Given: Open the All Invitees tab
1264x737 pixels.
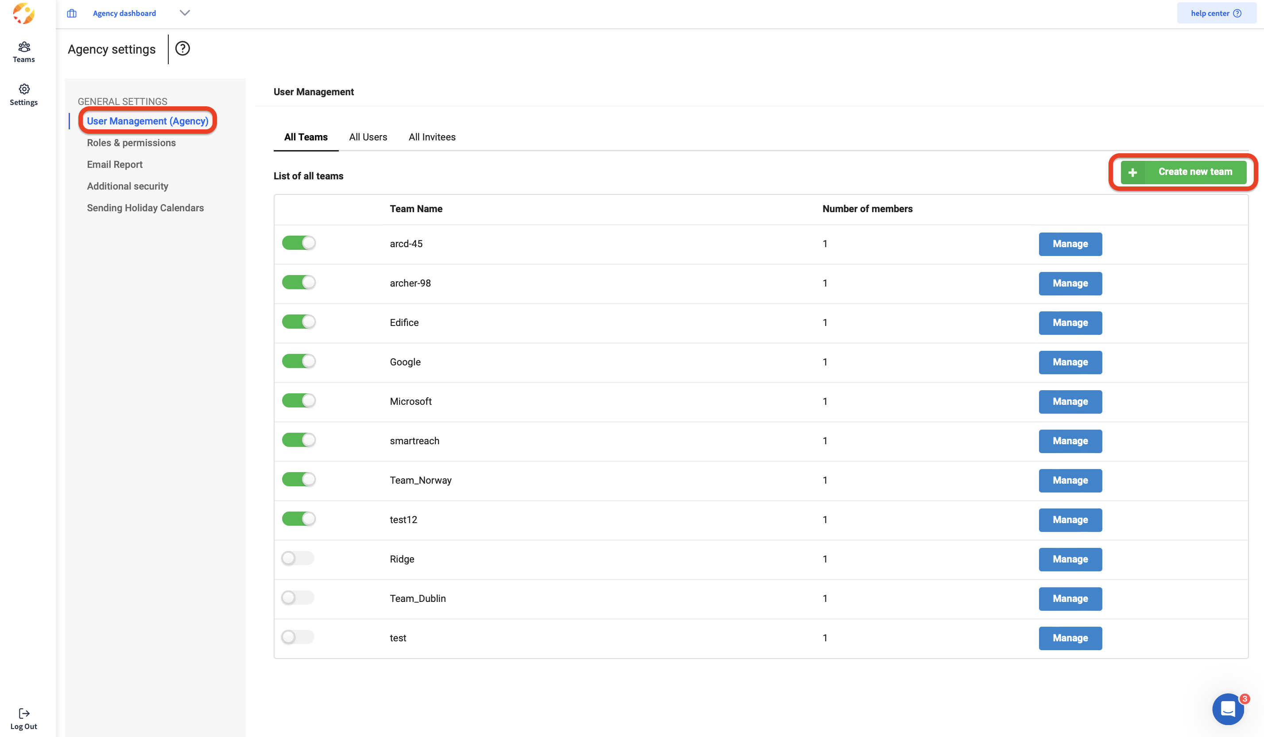Looking at the screenshot, I should [432, 137].
